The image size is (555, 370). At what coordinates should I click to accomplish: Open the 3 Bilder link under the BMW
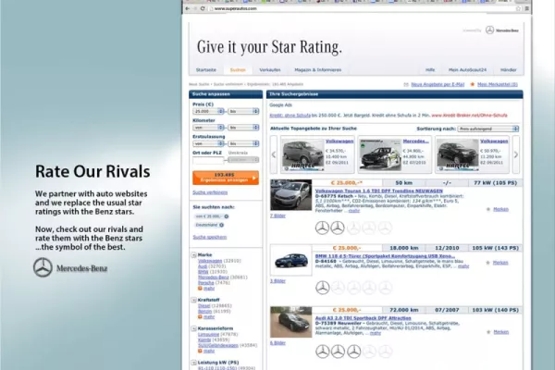(277, 281)
